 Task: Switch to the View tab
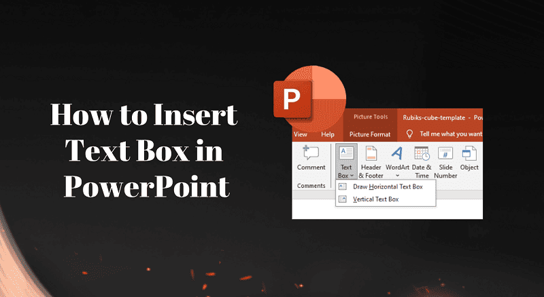pyautogui.click(x=300, y=134)
